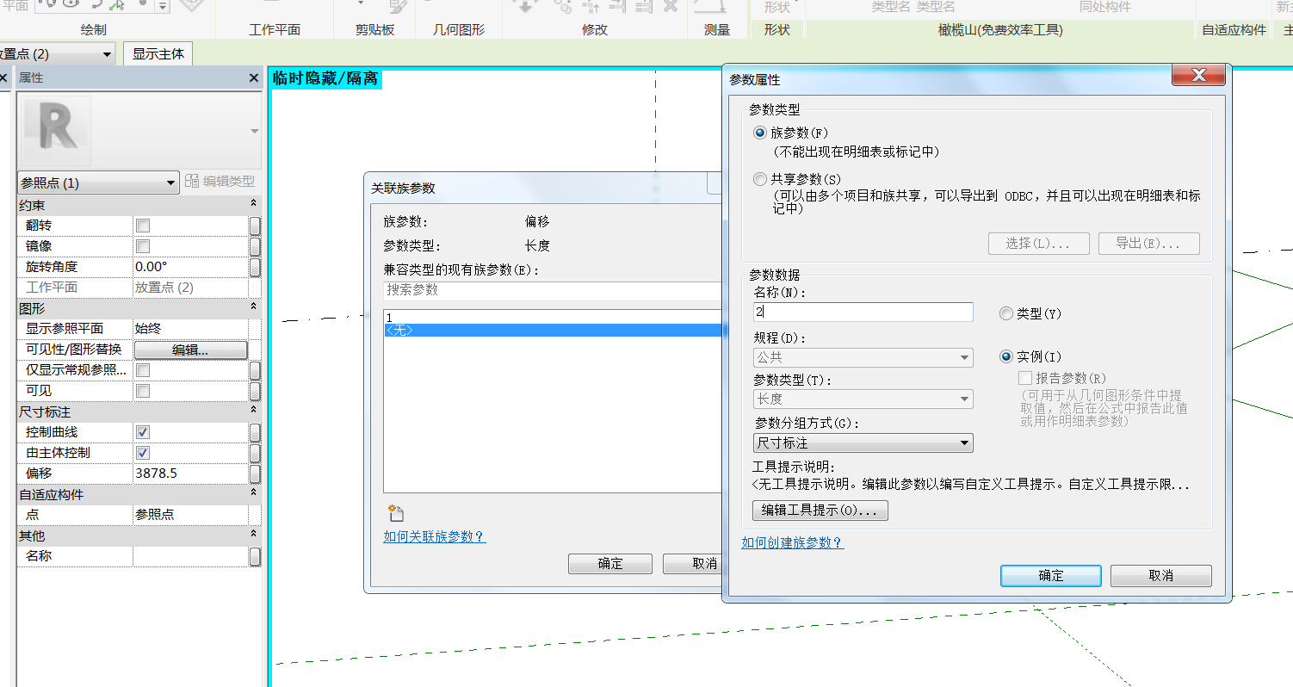
Task: Uncheck the 控制曲线 checkbox
Action: point(144,432)
